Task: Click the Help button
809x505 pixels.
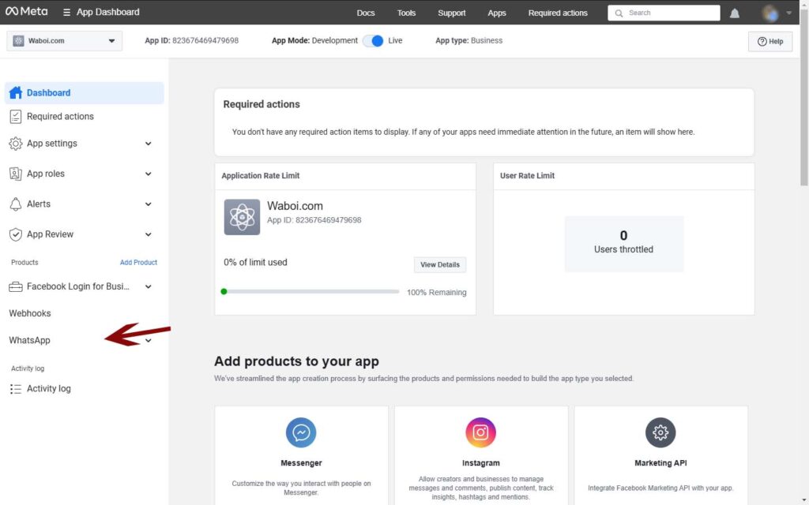Action: 769,41
